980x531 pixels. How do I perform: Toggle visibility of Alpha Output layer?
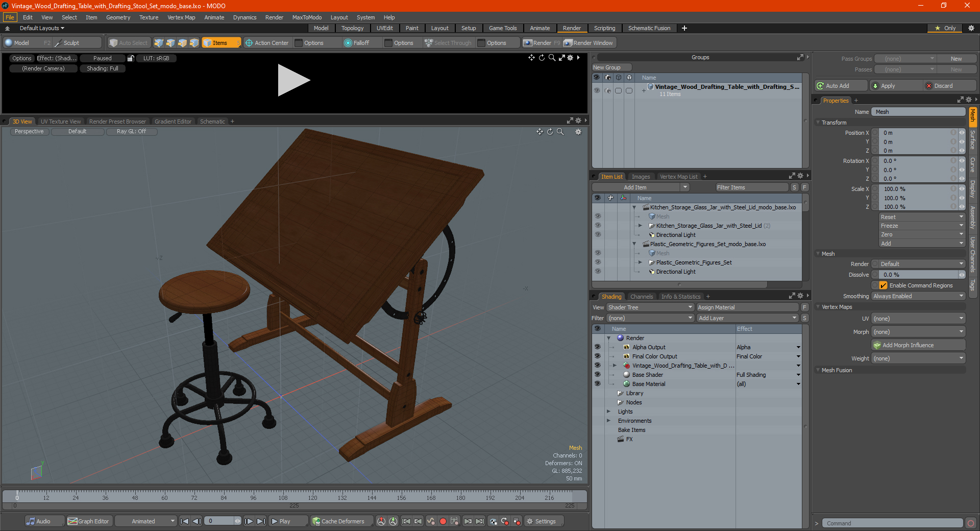coord(597,347)
